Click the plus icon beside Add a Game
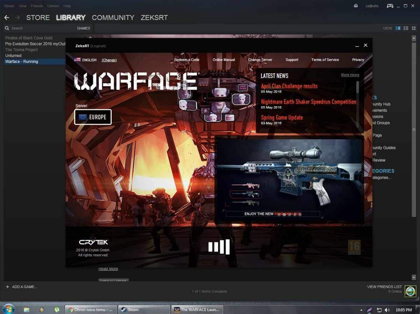 [x=8, y=287]
